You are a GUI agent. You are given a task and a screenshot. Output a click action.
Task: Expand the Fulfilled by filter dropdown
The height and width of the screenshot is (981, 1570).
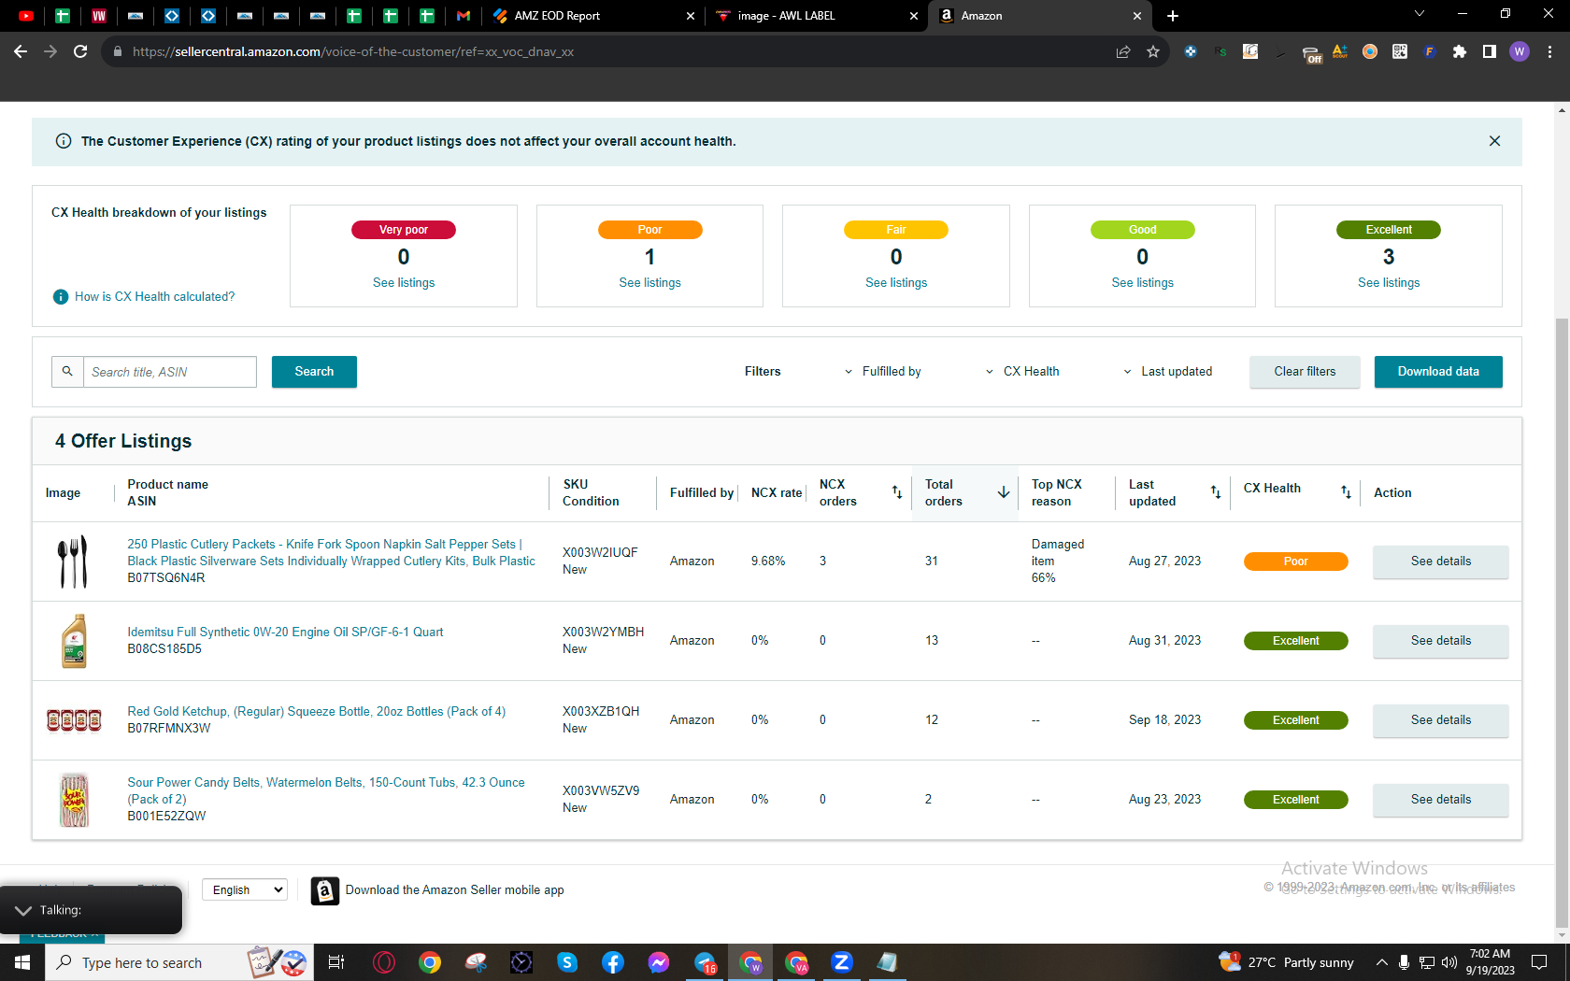(x=882, y=372)
